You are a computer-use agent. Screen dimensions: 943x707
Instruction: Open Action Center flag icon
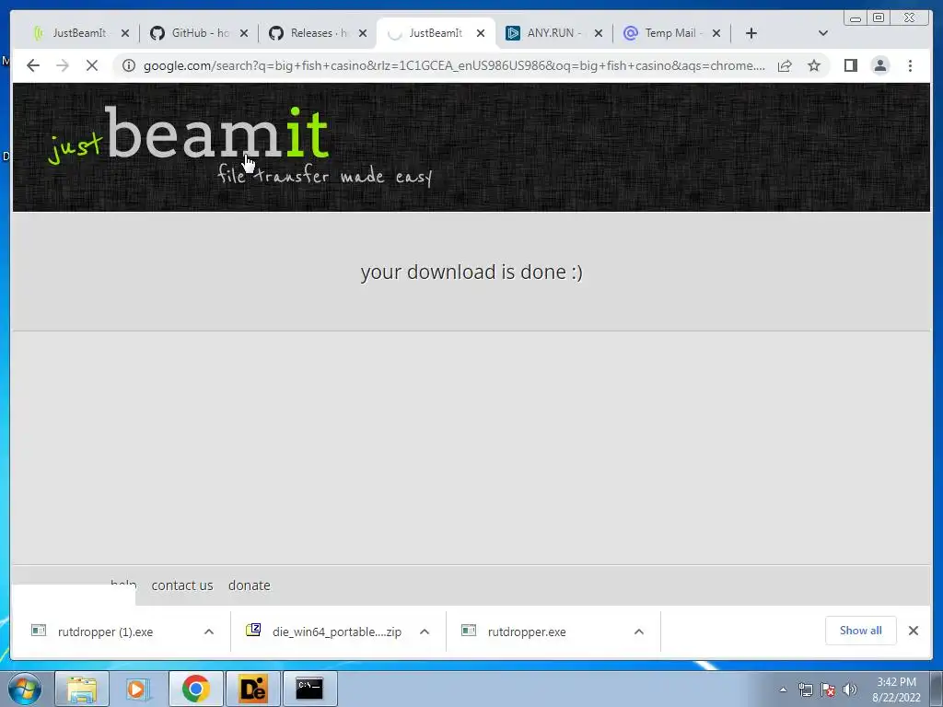coord(828,690)
